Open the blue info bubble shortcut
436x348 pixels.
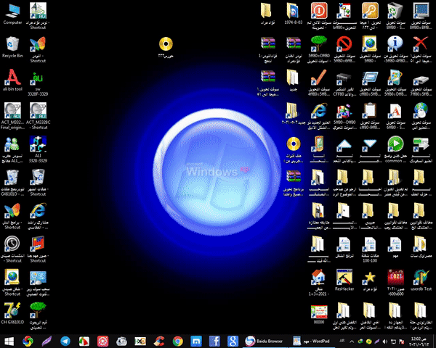tap(395, 49)
